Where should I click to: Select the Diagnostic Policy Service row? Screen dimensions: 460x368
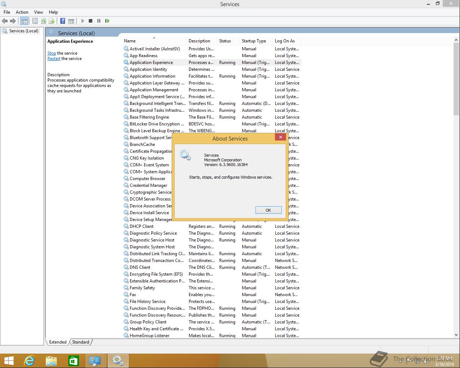[x=212, y=233]
